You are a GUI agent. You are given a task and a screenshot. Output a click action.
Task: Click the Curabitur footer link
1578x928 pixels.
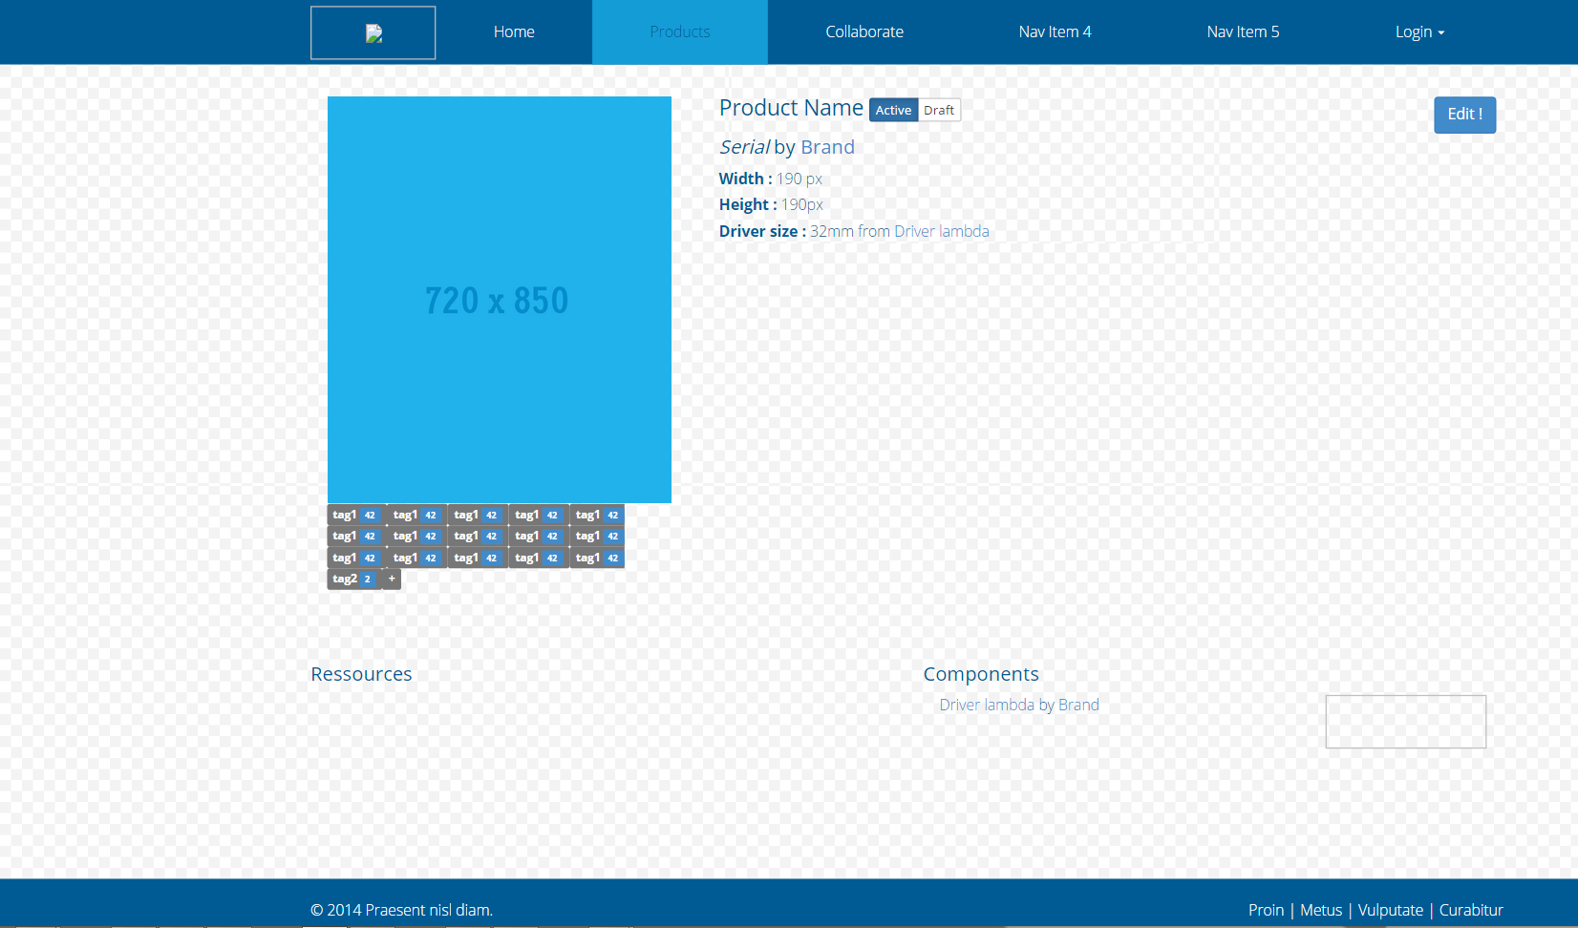[1471, 911]
